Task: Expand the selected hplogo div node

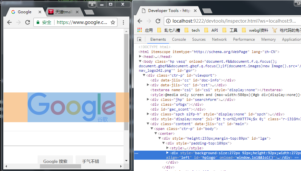Action: pos(167,153)
